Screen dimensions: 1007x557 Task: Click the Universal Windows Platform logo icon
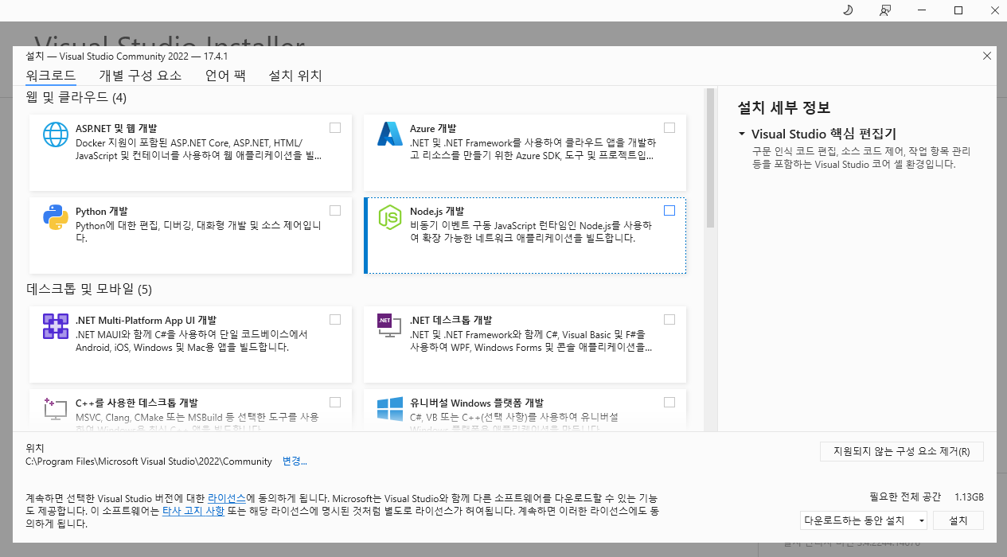coord(390,409)
